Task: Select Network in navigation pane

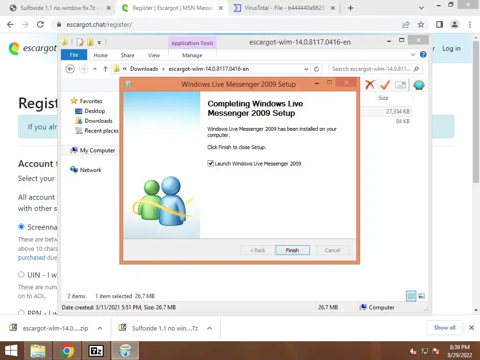Action: [90, 170]
